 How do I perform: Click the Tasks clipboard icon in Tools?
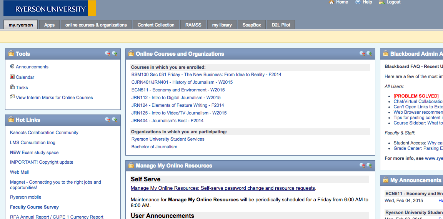coord(12,87)
